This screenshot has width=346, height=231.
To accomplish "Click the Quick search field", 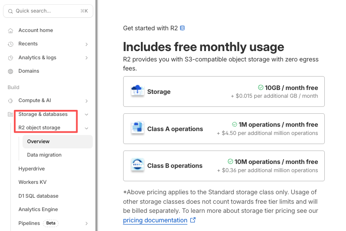I will tap(48, 11).
